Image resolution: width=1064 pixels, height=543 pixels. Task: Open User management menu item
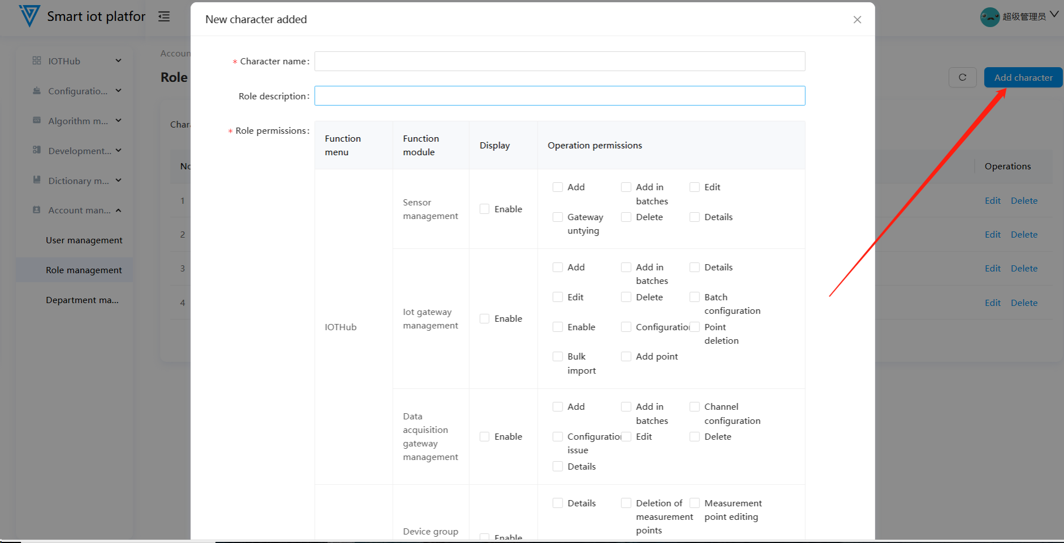pyautogui.click(x=84, y=240)
